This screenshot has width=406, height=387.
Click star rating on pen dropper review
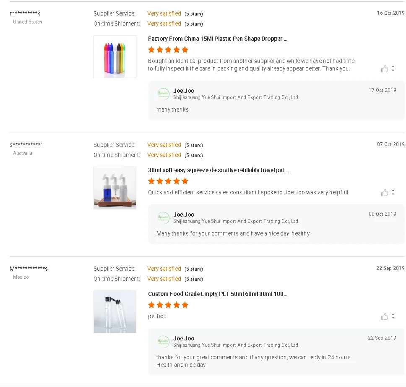168,50
